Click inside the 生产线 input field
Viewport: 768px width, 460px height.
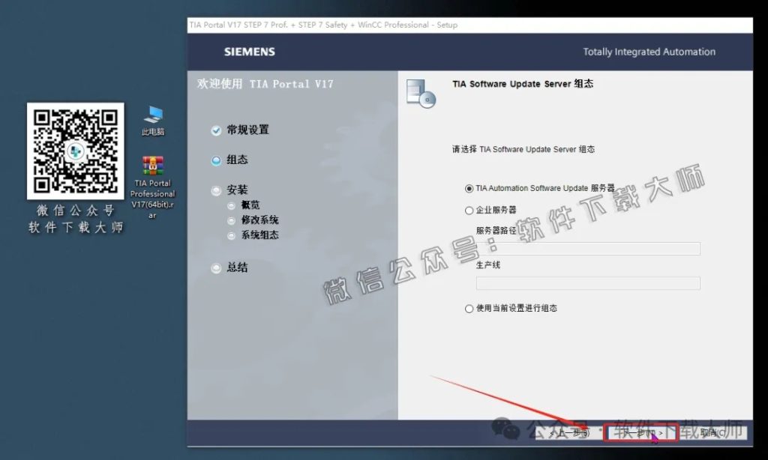point(587,283)
